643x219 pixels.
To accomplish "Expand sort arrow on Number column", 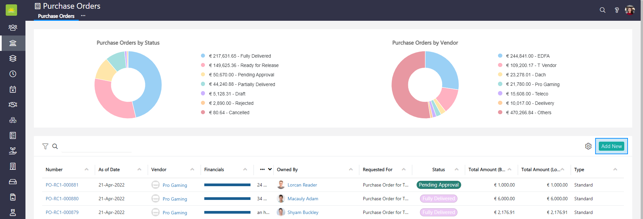I will pos(87,169).
